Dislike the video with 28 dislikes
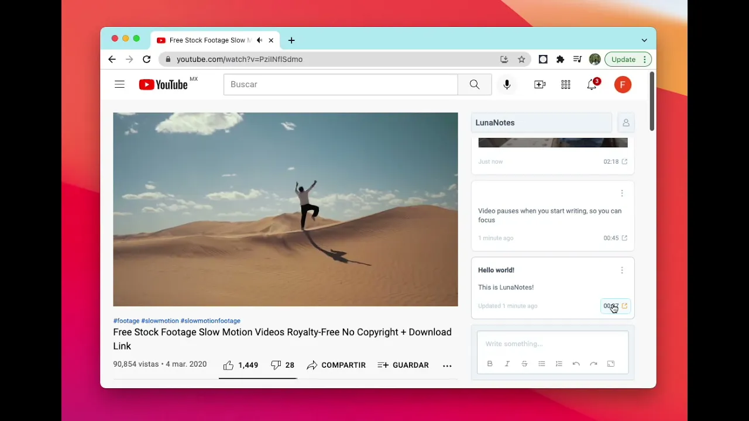749x421 pixels. click(x=283, y=365)
